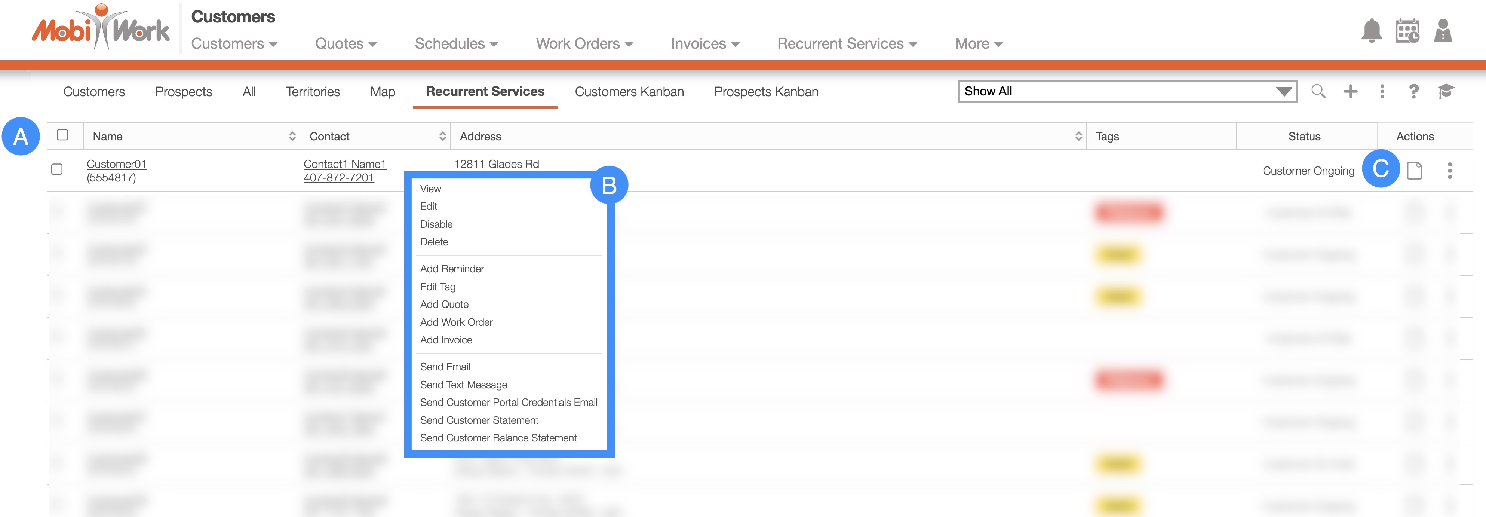The width and height of the screenshot is (1486, 517).
Task: Select Send Text Message menu entry
Action: click(463, 384)
